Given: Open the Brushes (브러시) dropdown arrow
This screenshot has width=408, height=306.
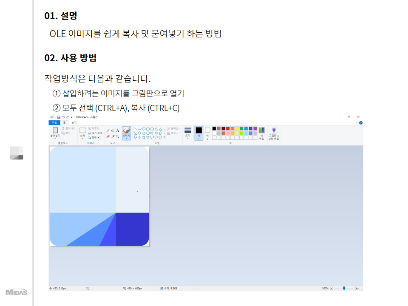Looking at the screenshot, I should pos(126,139).
